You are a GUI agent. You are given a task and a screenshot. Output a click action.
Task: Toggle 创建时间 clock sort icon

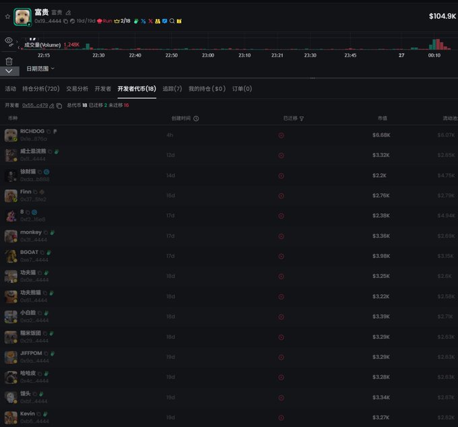coord(196,119)
